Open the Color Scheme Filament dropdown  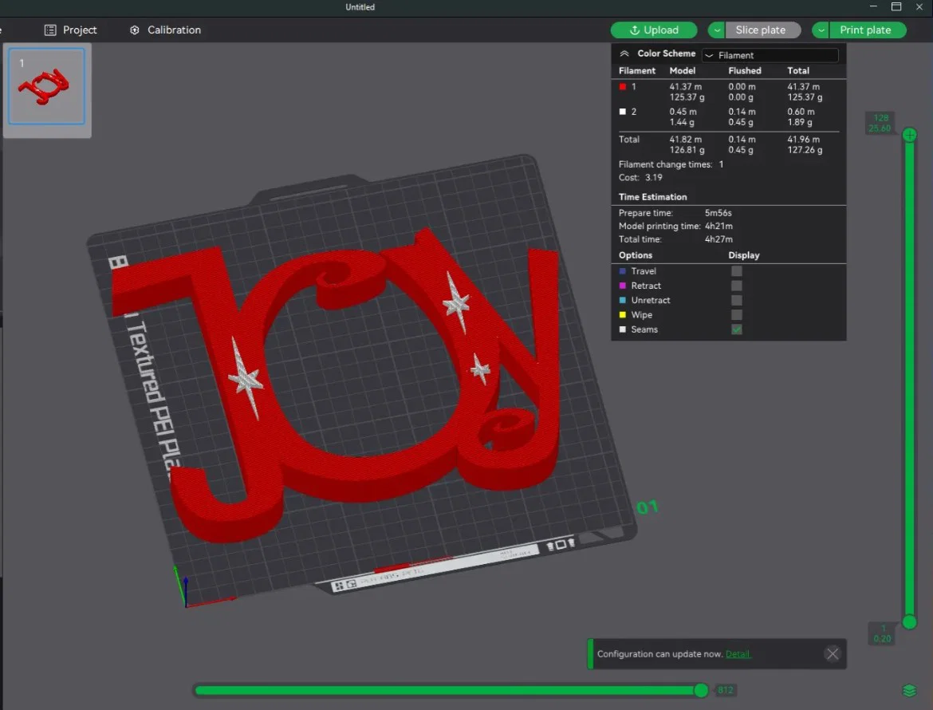coord(770,55)
